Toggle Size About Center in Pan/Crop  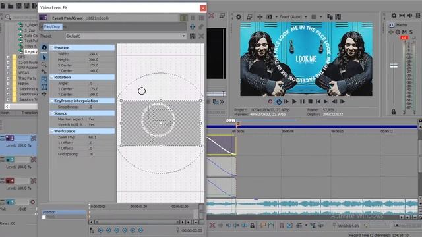(x=44, y=86)
